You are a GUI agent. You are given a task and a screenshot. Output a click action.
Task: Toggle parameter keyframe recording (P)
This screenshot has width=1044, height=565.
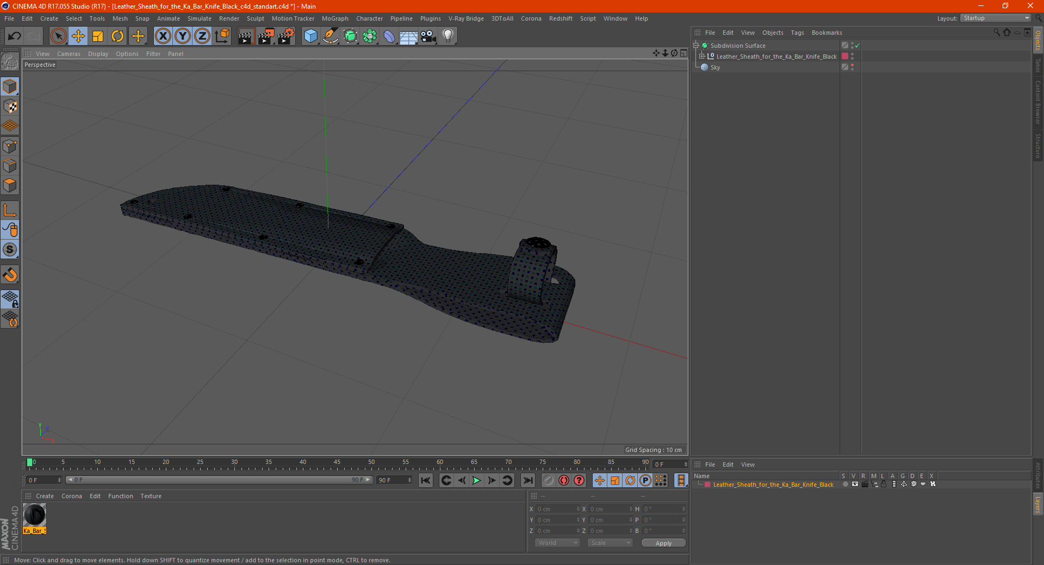tap(645, 480)
